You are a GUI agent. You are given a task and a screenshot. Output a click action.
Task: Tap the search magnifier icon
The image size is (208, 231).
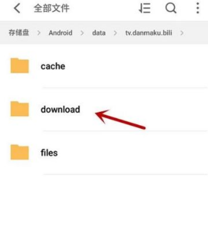click(x=171, y=8)
